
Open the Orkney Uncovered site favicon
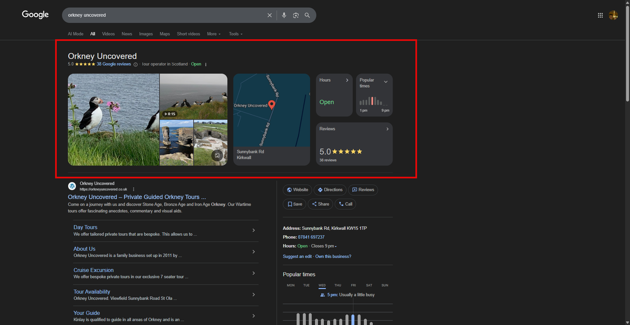coord(72,186)
